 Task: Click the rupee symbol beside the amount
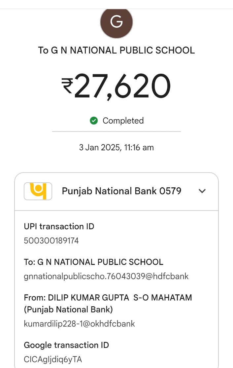(67, 86)
